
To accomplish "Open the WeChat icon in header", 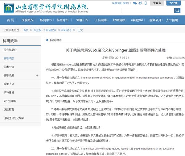I will [x=135, y=3].
